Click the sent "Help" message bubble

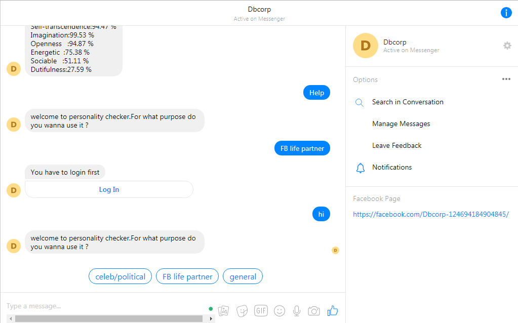pyautogui.click(x=316, y=93)
